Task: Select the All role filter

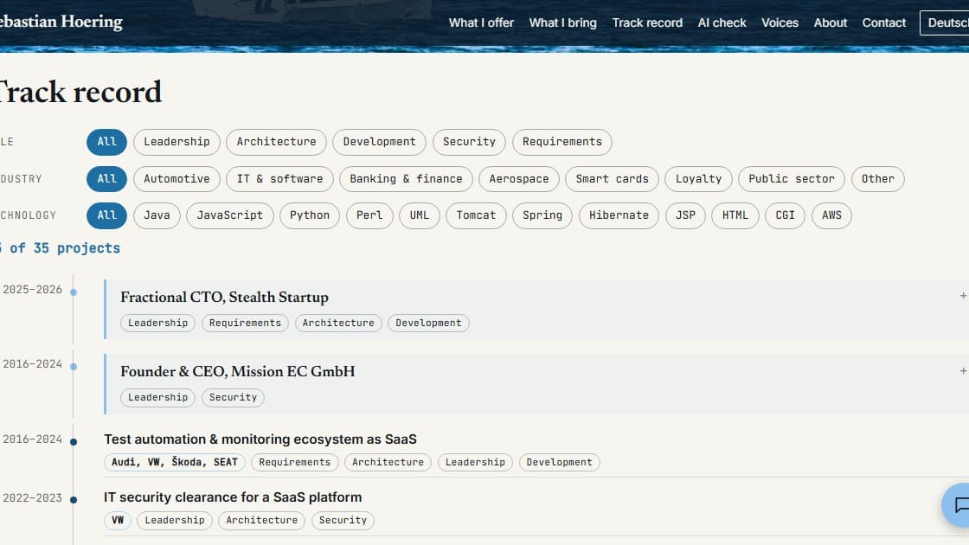Action: point(107,142)
